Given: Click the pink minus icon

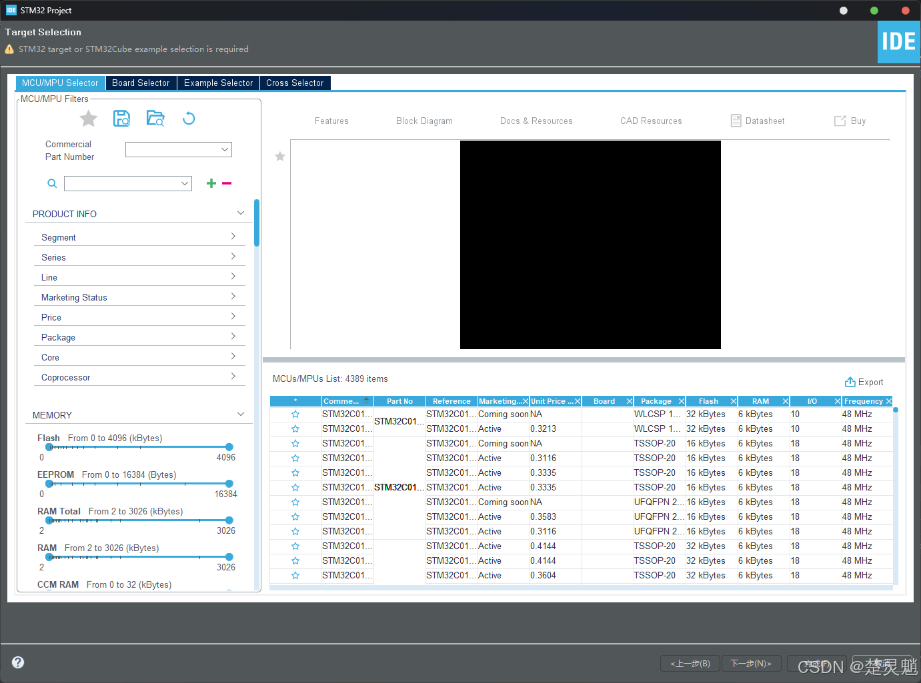Looking at the screenshot, I should coord(227,183).
